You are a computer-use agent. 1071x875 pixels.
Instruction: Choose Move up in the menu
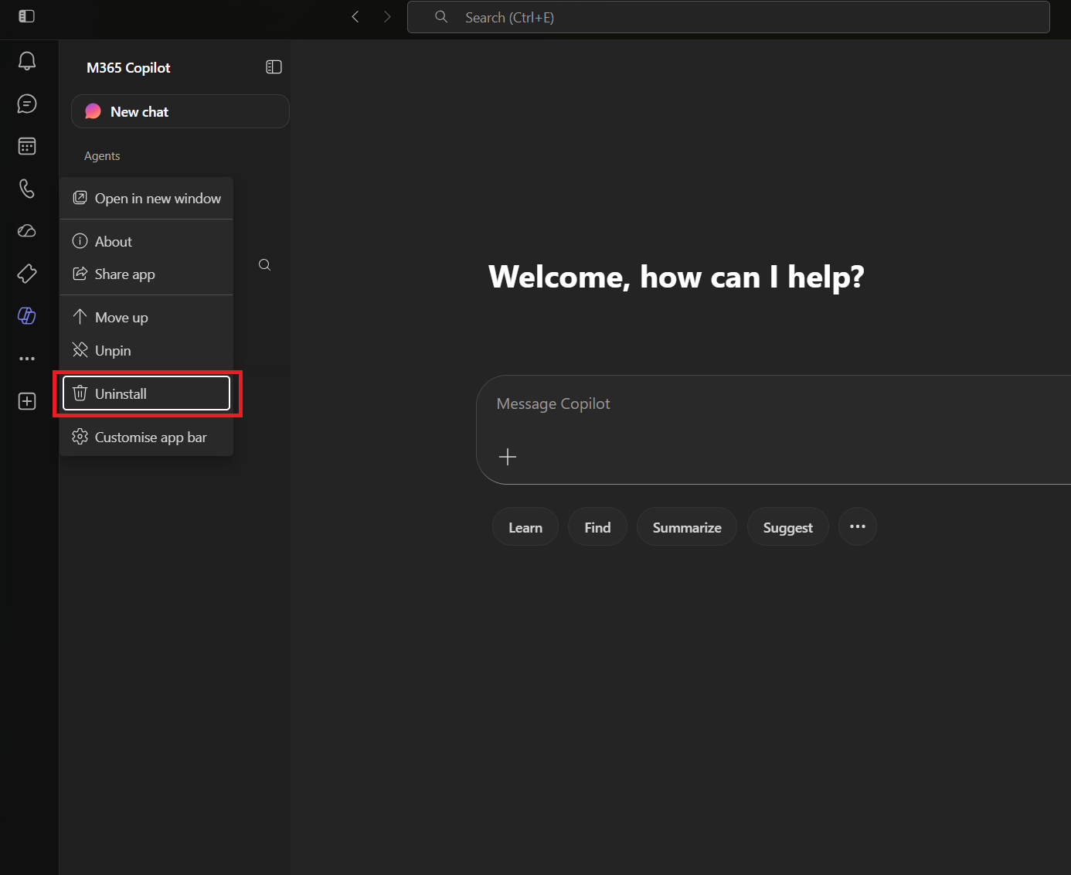(146, 318)
